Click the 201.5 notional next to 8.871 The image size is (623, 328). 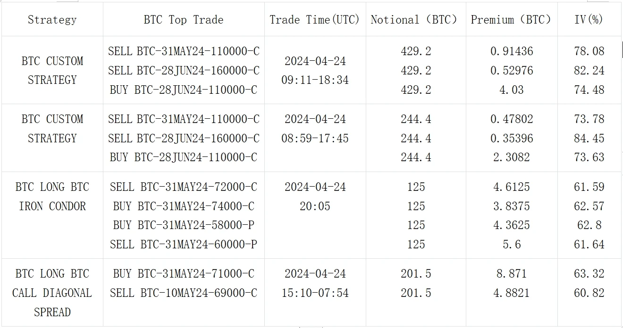point(416,273)
